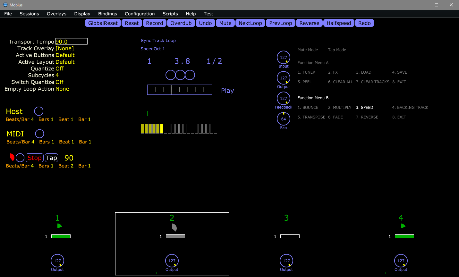Viewport: 459px width, 277px height.
Task: Click track 4 green loop bar
Action: [404, 236]
